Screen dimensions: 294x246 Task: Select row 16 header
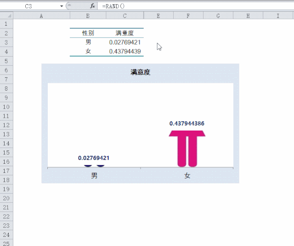pos(6,161)
